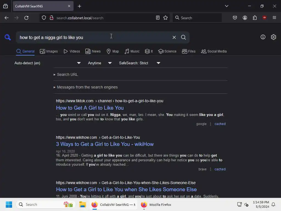Switch to the Science tab
The height and width of the screenshot is (211, 281).
[167, 51]
